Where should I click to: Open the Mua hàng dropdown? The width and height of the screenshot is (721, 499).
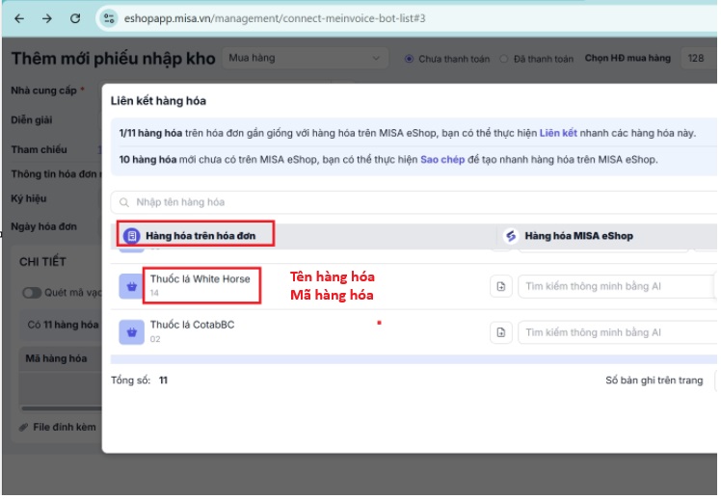tap(305, 59)
